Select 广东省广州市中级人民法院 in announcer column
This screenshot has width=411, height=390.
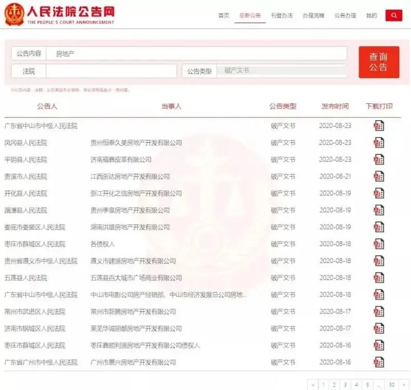coord(41,362)
